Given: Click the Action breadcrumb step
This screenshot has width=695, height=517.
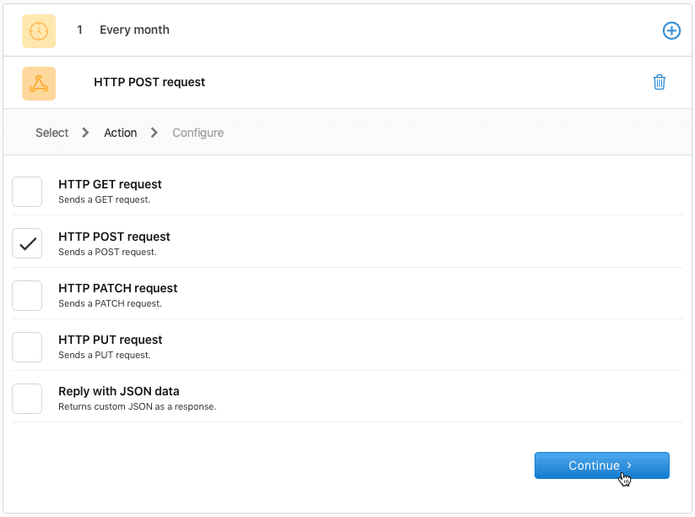Looking at the screenshot, I should pos(120,133).
